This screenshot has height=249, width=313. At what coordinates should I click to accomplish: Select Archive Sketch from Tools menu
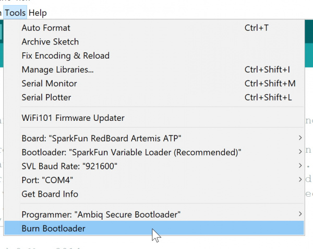[x=154, y=42]
